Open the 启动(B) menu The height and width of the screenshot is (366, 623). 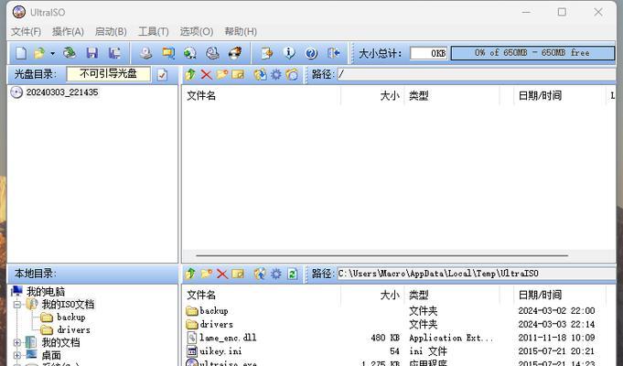coord(111,31)
